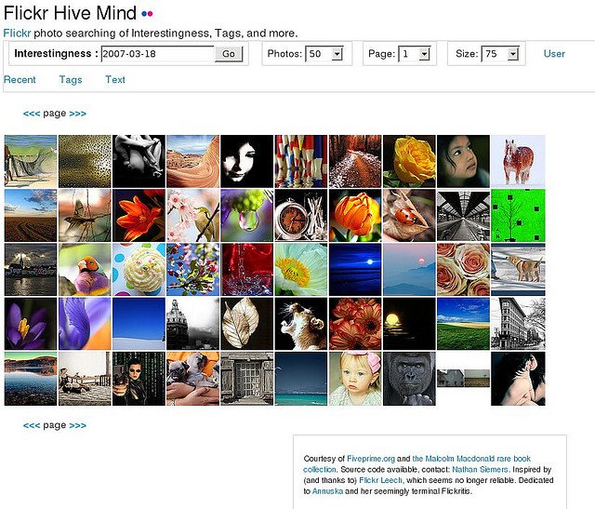Open the cupcake photo thumbnail
The image size is (595, 509).
tap(139, 270)
